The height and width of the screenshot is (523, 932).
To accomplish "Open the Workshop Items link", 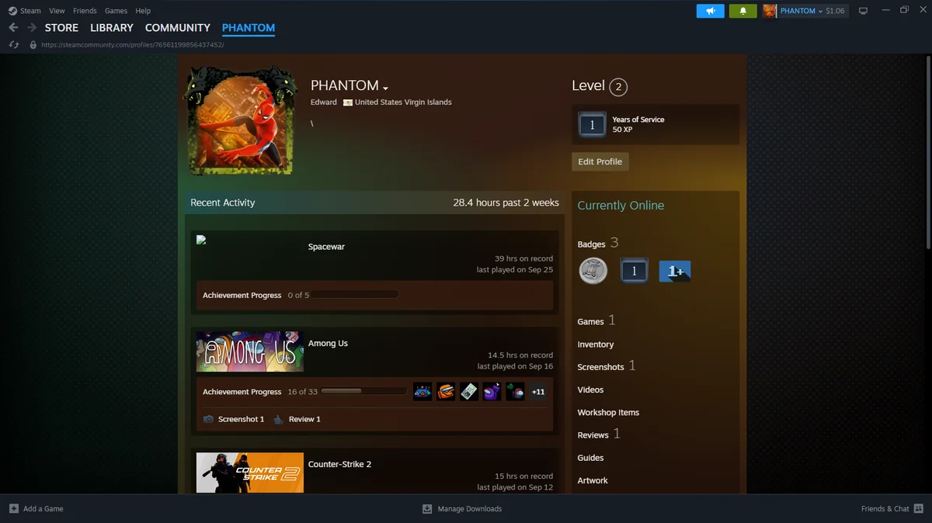I will pos(608,412).
